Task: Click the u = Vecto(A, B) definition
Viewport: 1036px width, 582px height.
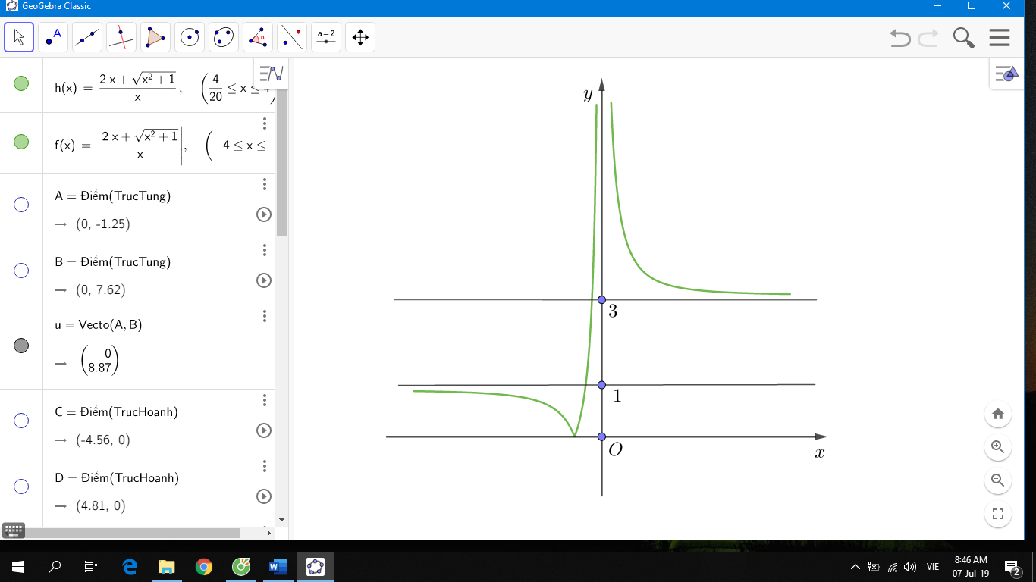Action: [99, 325]
